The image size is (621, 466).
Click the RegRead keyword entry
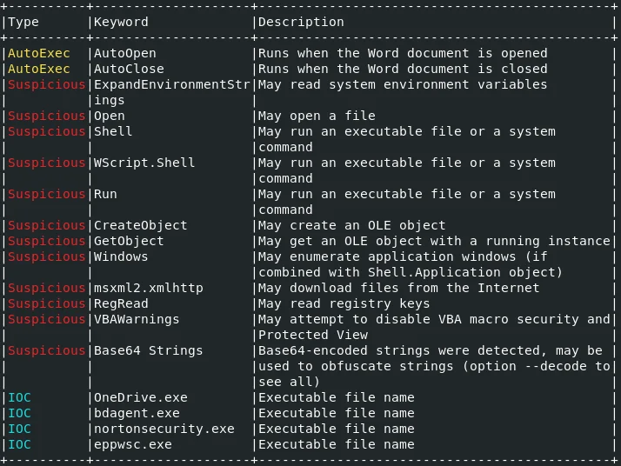tap(121, 303)
